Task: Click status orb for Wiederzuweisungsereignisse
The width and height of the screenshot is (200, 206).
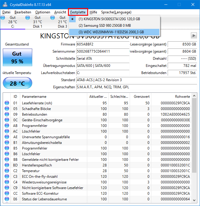Action: [x=7, y=182]
